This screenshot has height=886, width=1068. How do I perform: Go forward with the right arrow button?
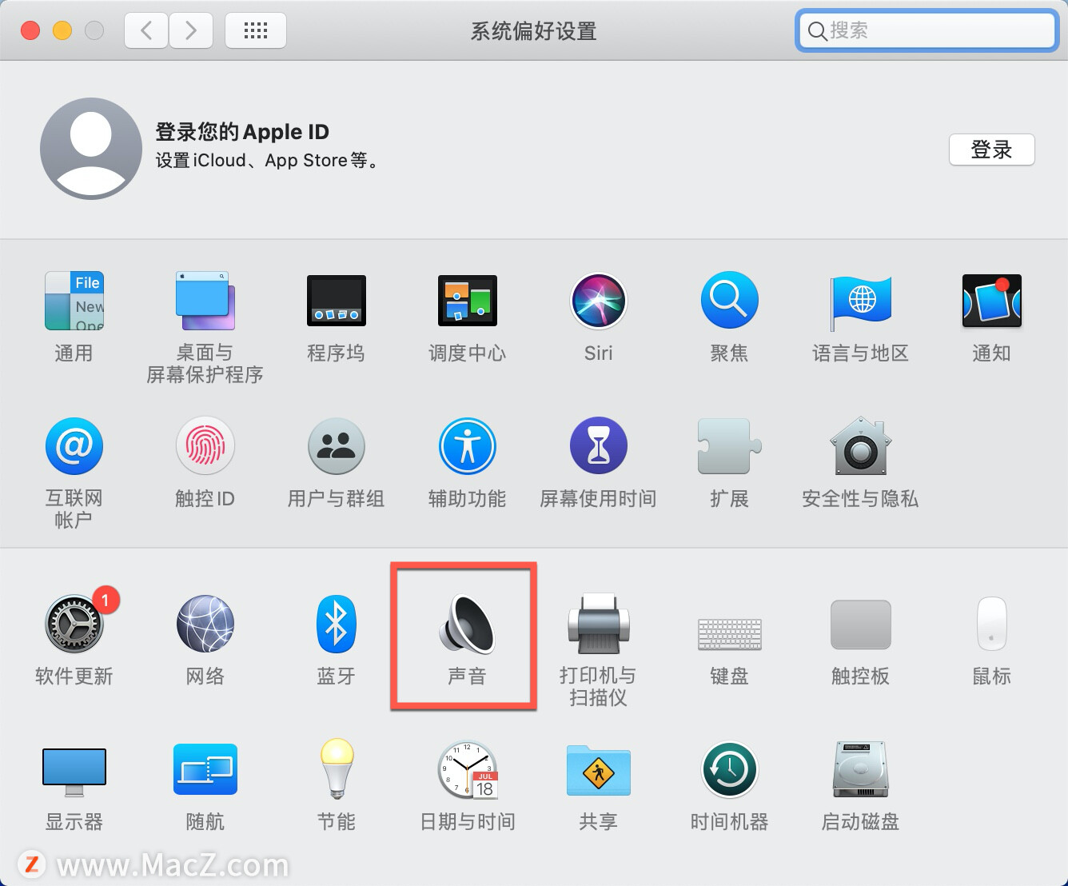pyautogui.click(x=191, y=31)
